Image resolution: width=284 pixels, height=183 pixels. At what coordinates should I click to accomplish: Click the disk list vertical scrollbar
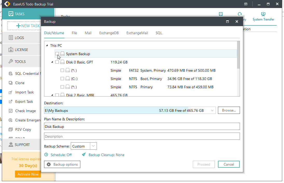[x=238, y=55]
